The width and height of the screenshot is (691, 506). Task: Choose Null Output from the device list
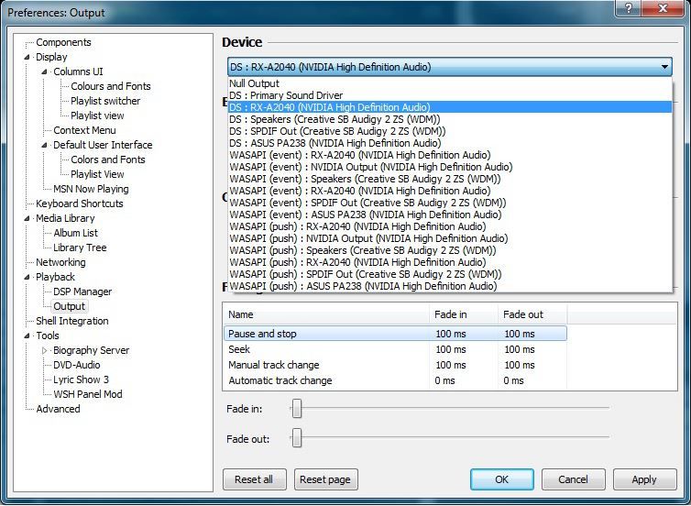pos(450,83)
